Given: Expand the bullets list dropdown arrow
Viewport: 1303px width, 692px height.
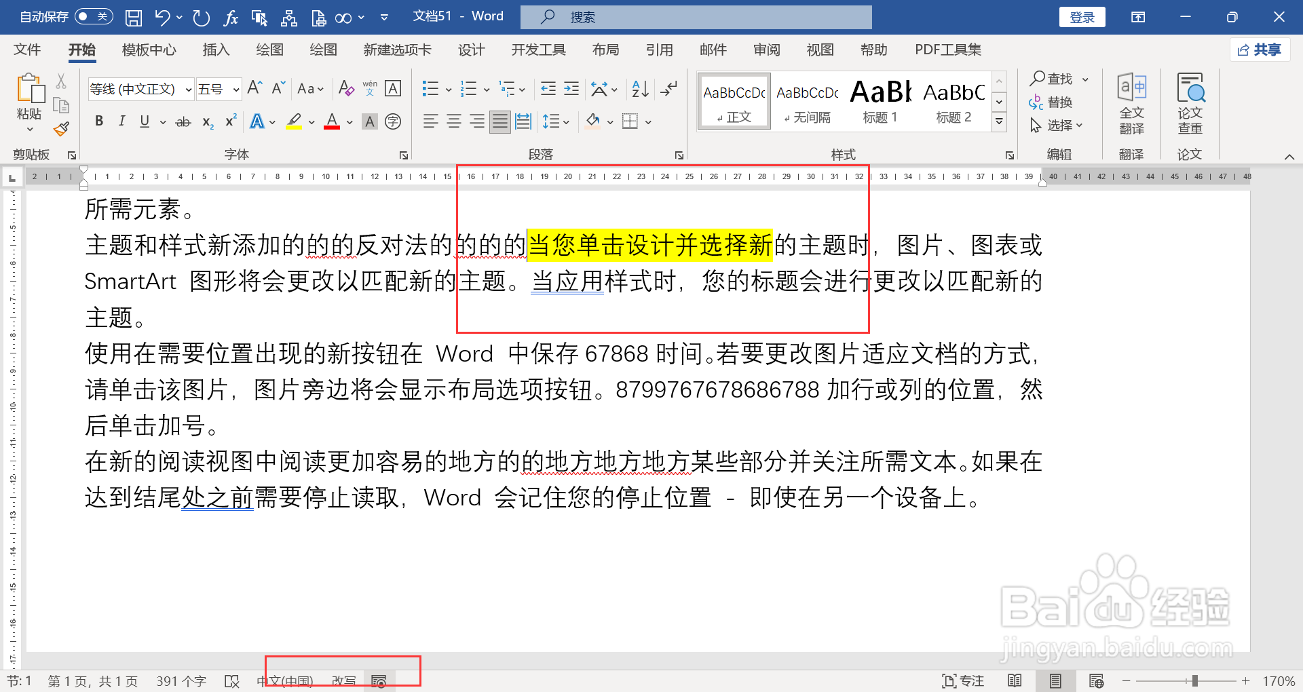Looking at the screenshot, I should pos(449,90).
